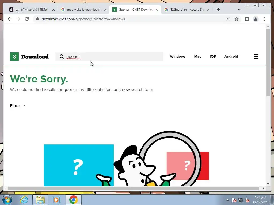Bookmark this page with the star
274x205 pixels.
point(237,19)
